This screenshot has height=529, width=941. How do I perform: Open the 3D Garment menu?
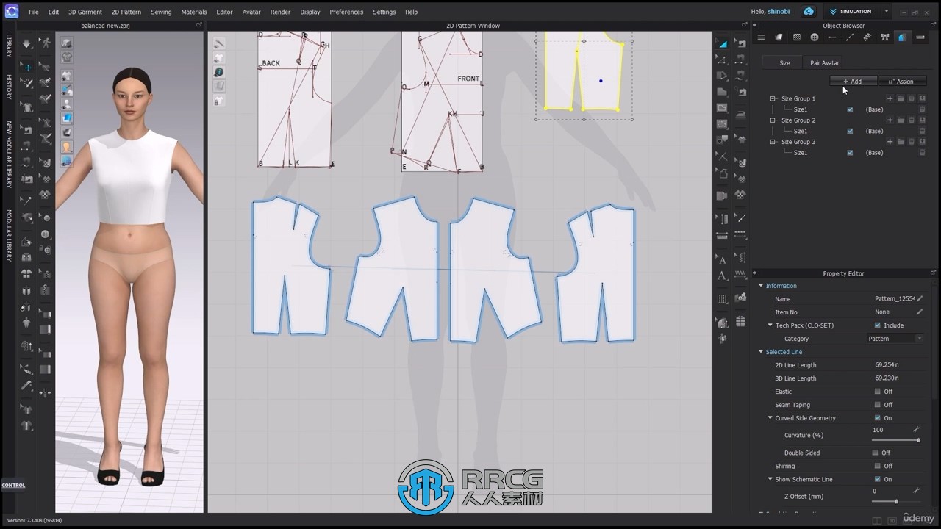point(85,12)
